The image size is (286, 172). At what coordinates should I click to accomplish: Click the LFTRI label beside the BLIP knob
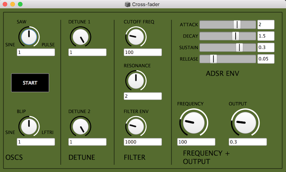click(48, 132)
